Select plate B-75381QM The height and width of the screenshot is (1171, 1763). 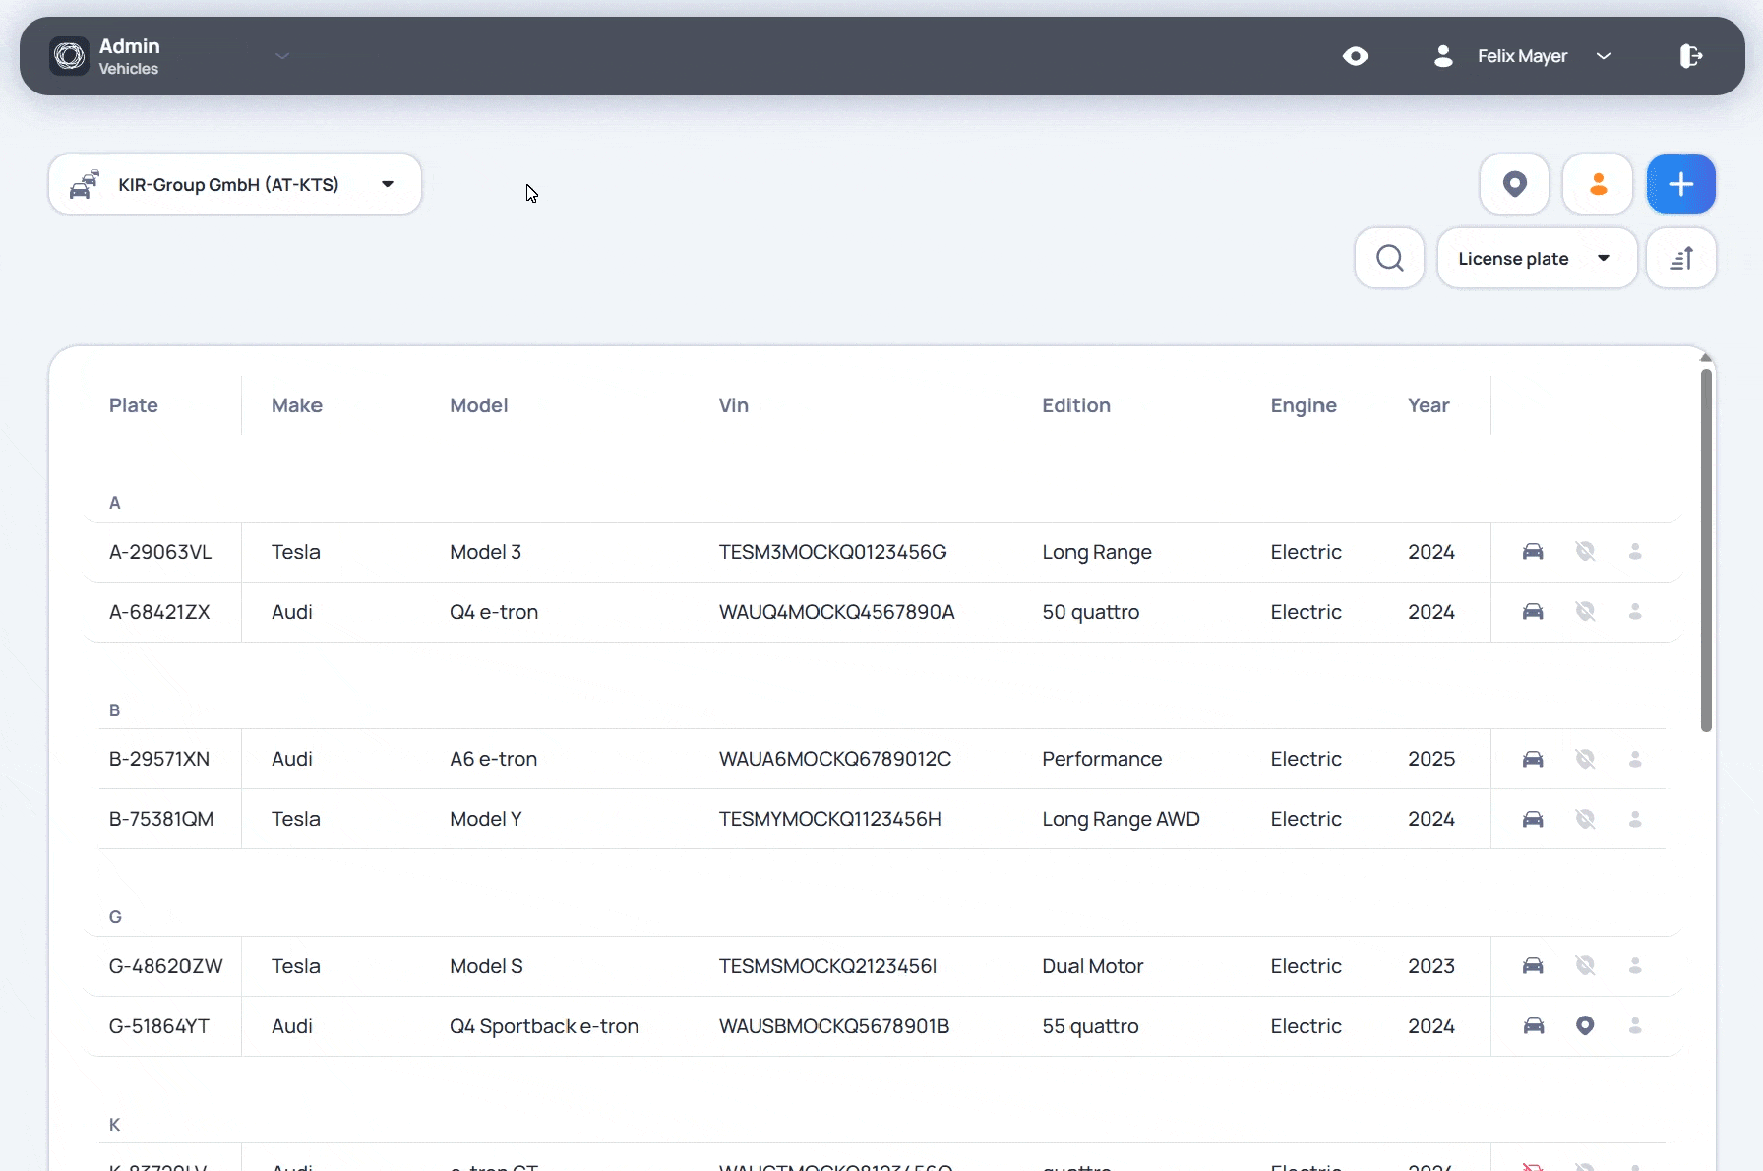[x=161, y=819]
